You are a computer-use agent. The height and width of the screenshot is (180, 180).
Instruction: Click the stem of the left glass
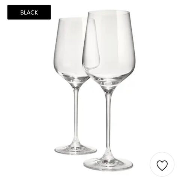pos(76,116)
